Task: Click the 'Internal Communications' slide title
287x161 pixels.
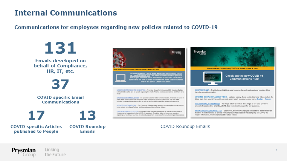Action: point(65,13)
